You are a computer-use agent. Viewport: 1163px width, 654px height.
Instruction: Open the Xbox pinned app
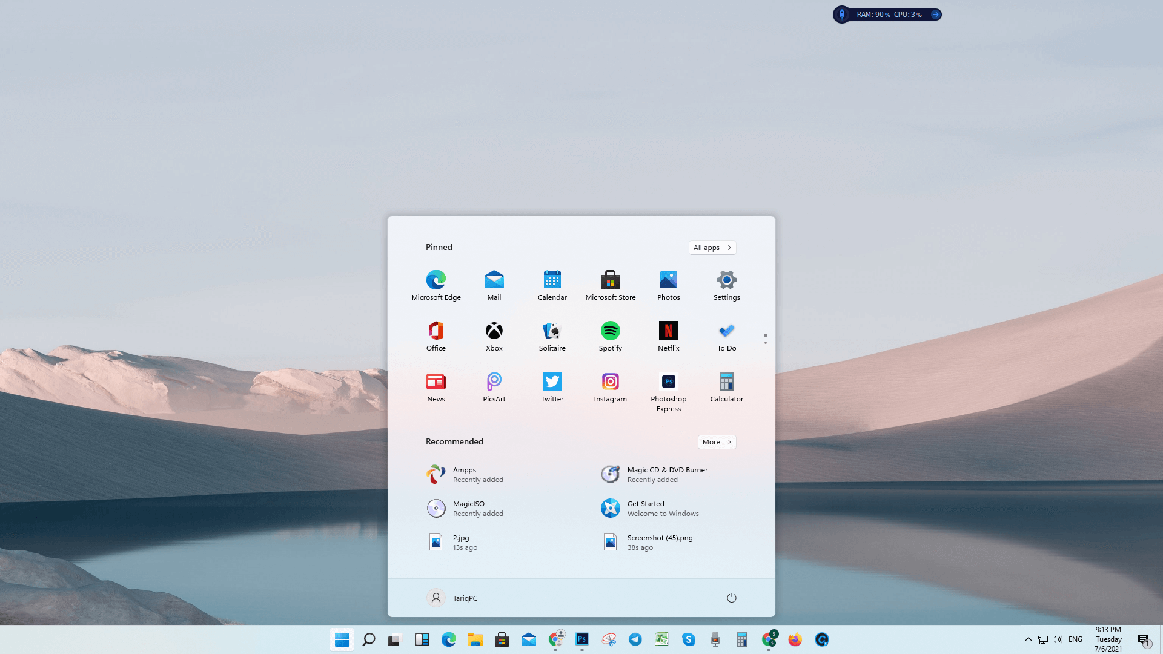point(494,335)
